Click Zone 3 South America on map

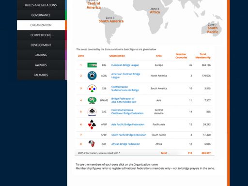(111, 20)
